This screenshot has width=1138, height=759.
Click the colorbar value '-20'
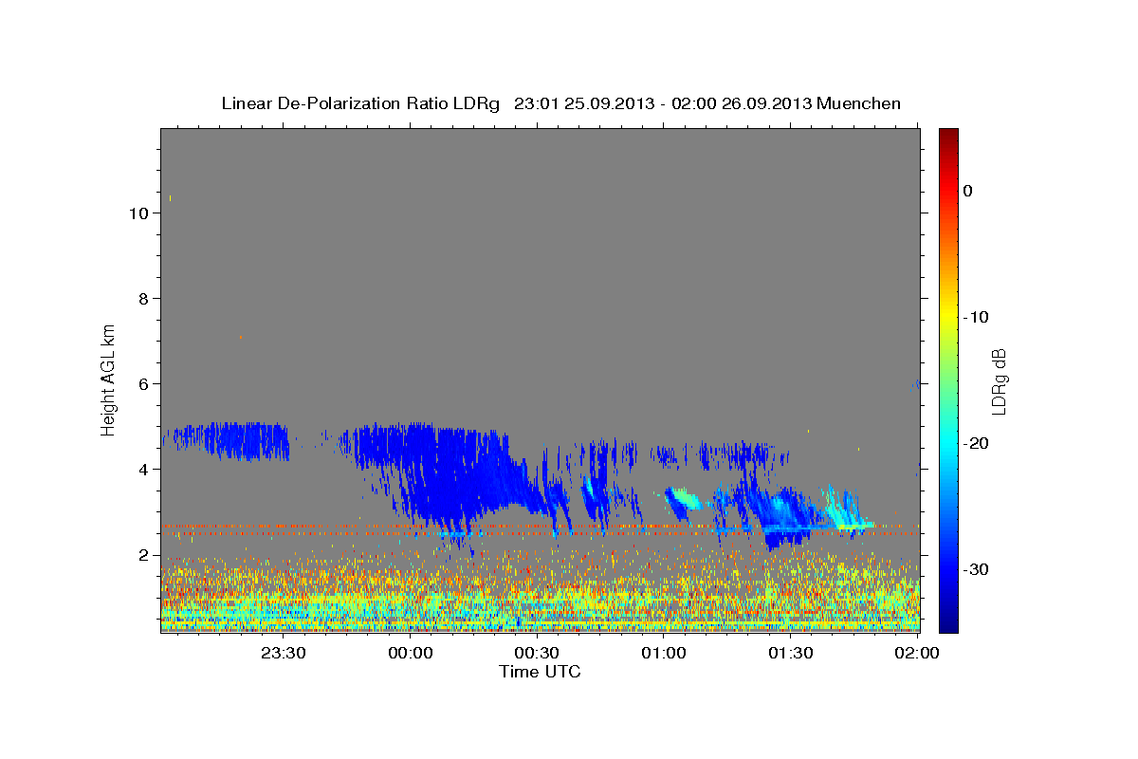(x=977, y=443)
